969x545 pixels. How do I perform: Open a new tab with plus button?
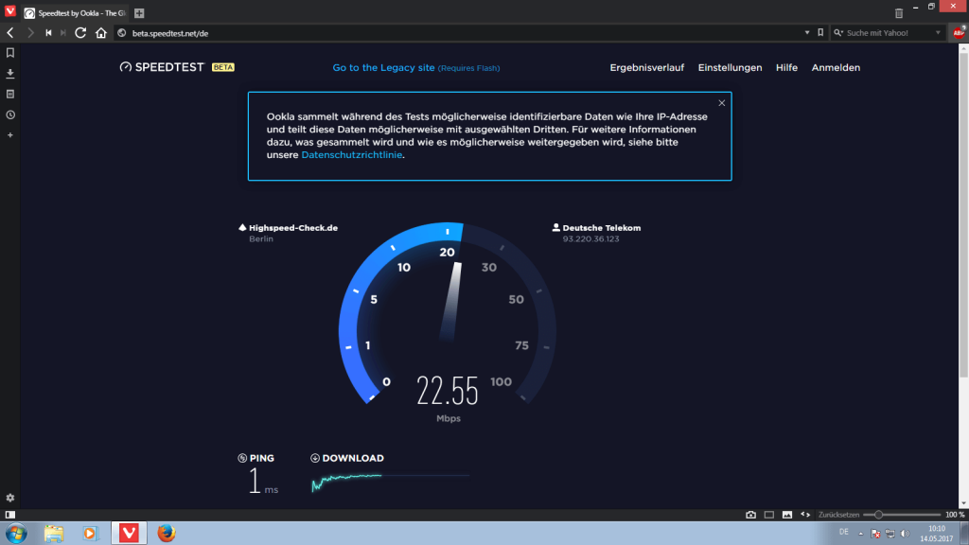pos(139,13)
